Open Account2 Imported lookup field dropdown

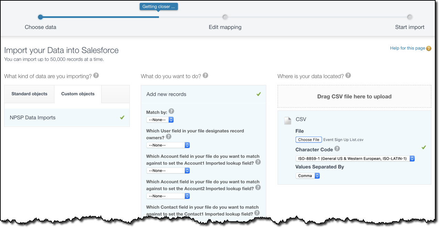(x=168, y=196)
